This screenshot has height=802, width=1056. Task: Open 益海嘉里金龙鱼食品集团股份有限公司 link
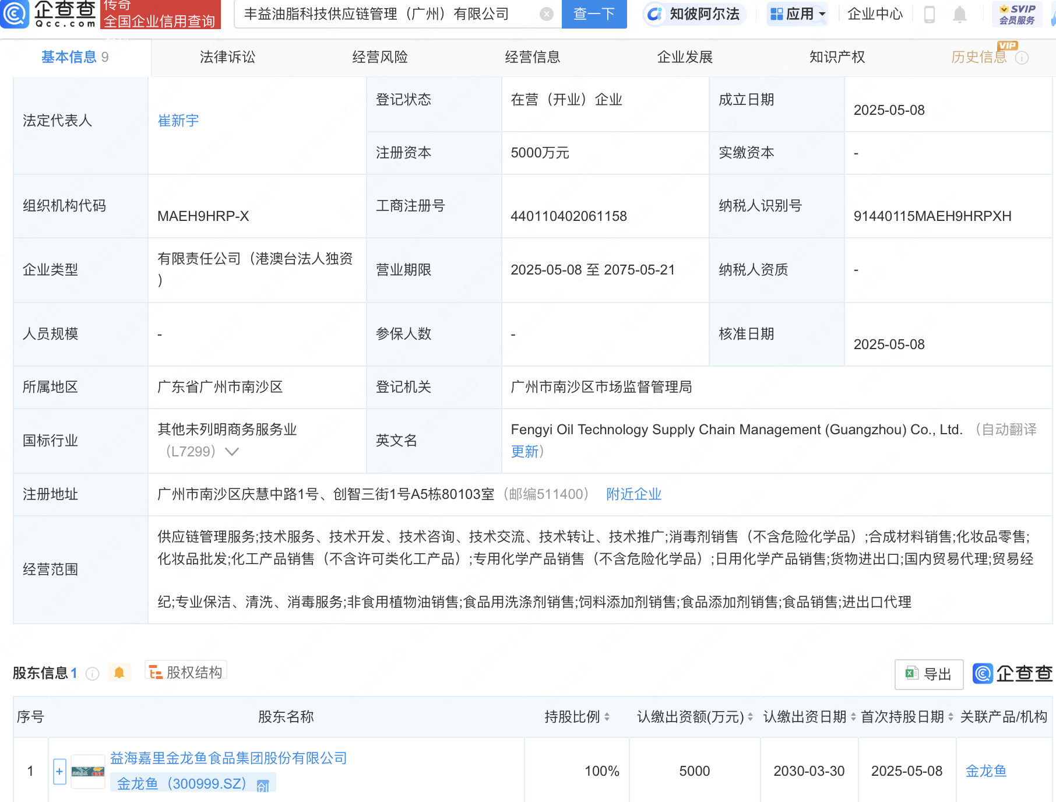[228, 758]
